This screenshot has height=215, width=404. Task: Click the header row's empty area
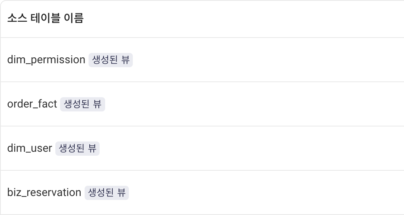244,19
